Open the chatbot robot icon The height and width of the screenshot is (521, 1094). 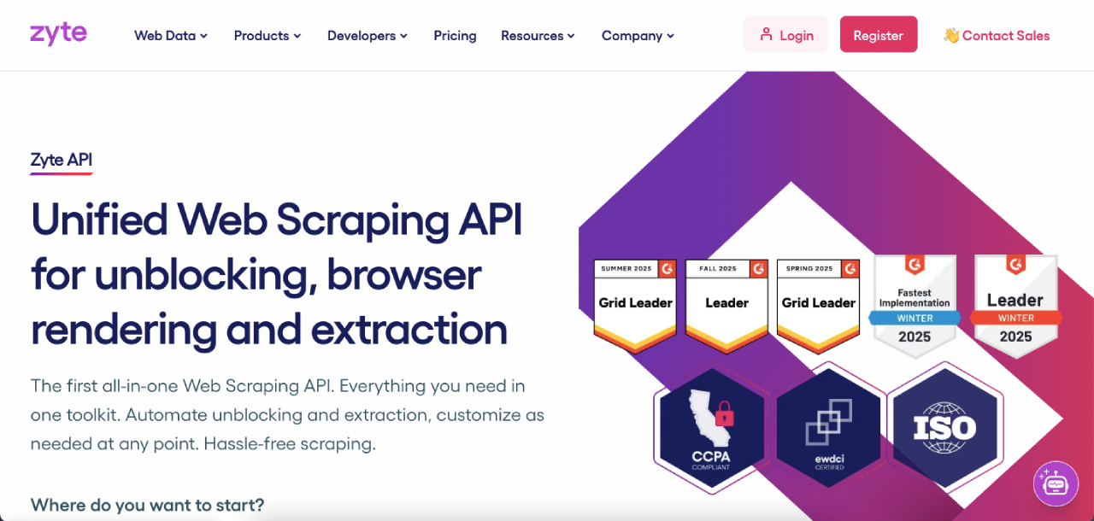1056,483
